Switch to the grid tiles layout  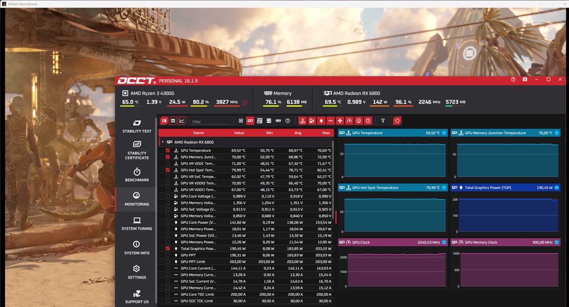(173, 121)
